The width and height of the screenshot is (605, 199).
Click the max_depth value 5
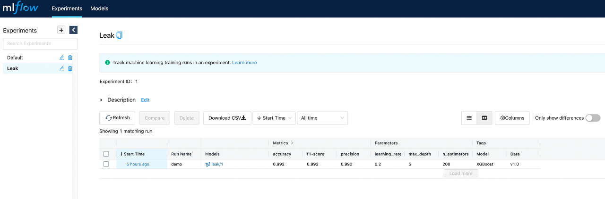tap(410, 164)
